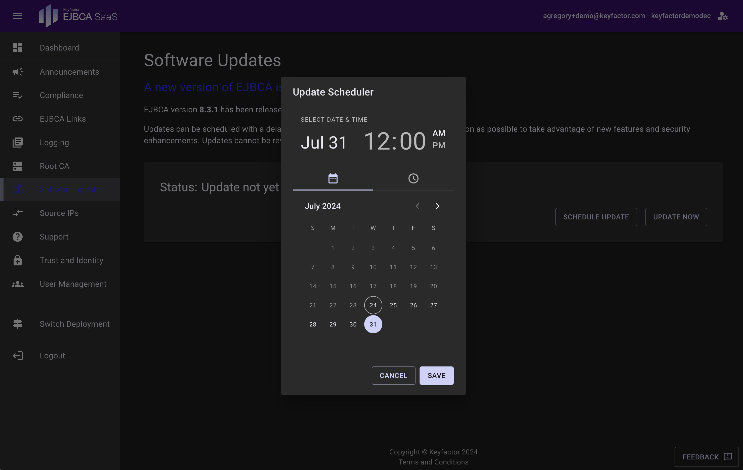The height and width of the screenshot is (470, 743).
Task: Select PM for the time
Action: click(438, 145)
